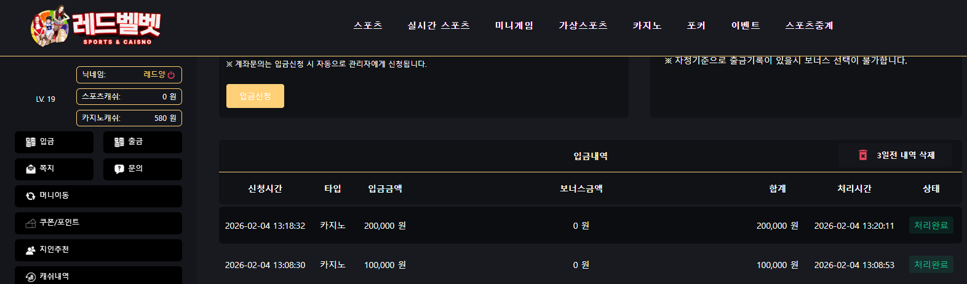Screen dimensions: 967x284
Task: Click 처리완료 status of 200,000 원 deposit
Action: 931,225
